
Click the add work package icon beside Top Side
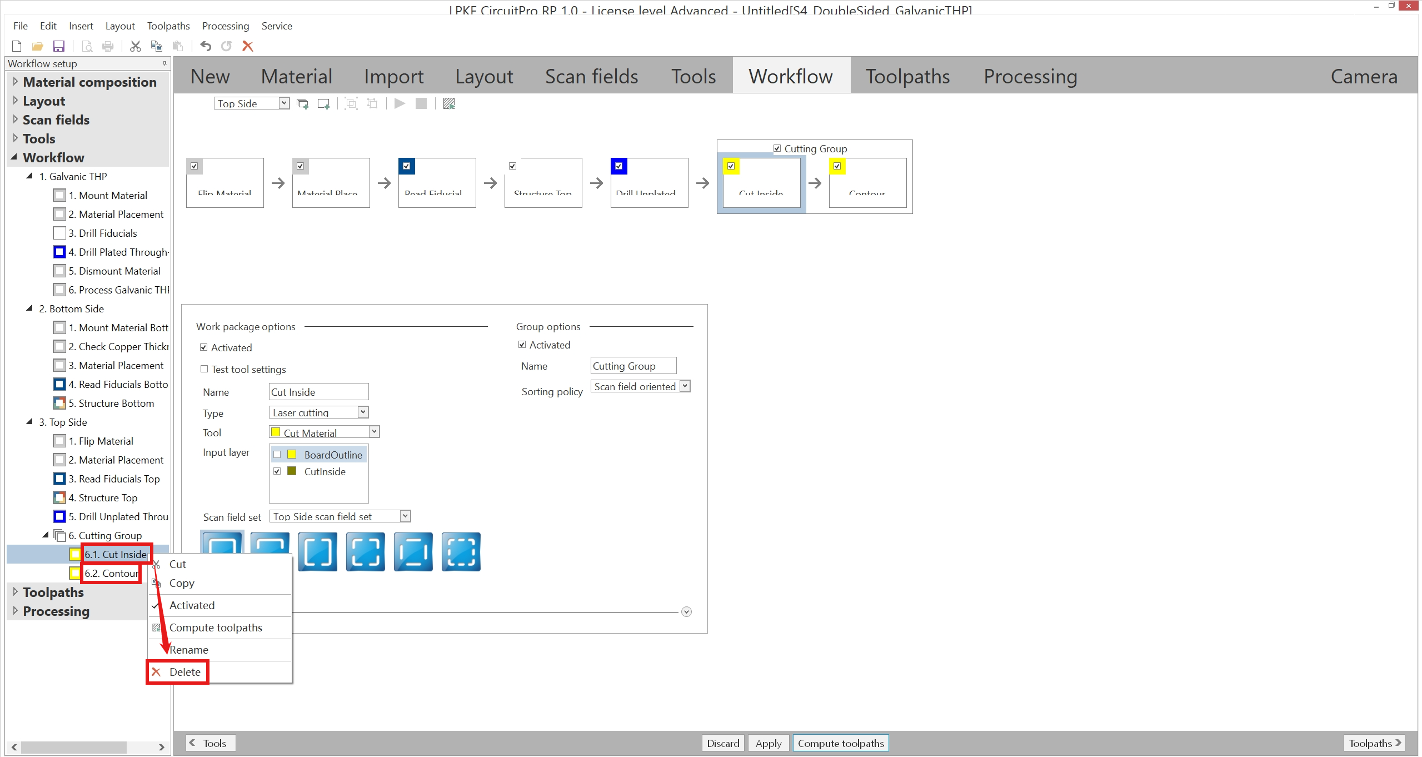(324, 103)
